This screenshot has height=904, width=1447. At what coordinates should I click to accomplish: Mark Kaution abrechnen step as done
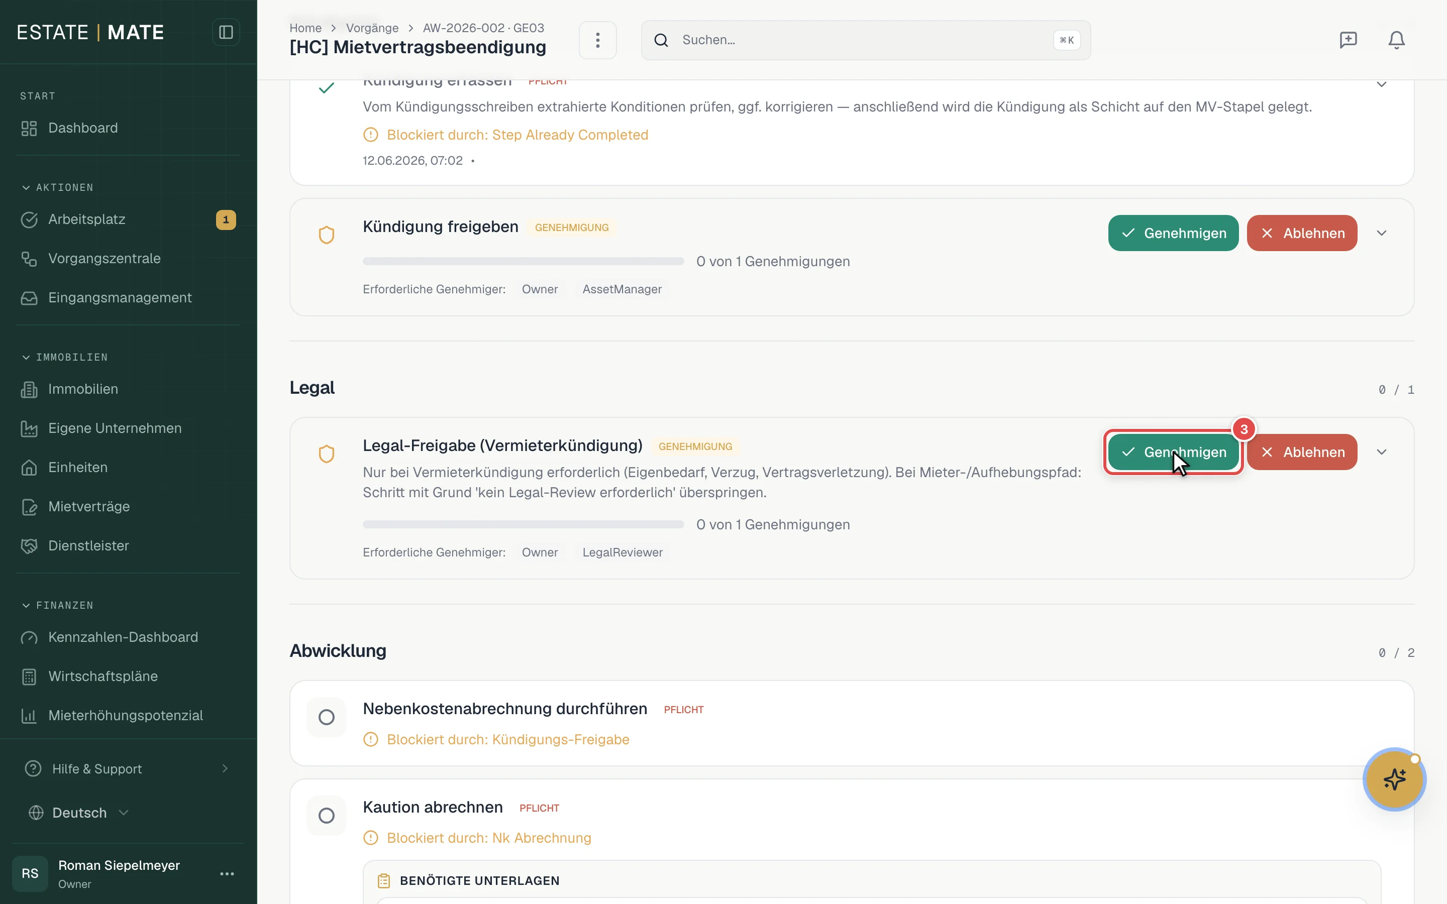coord(327,815)
